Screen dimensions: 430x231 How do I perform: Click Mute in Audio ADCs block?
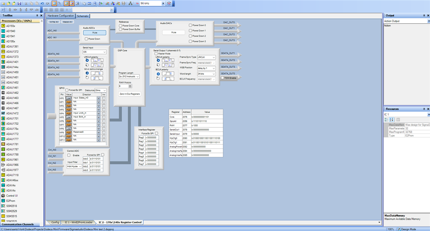(94, 33)
